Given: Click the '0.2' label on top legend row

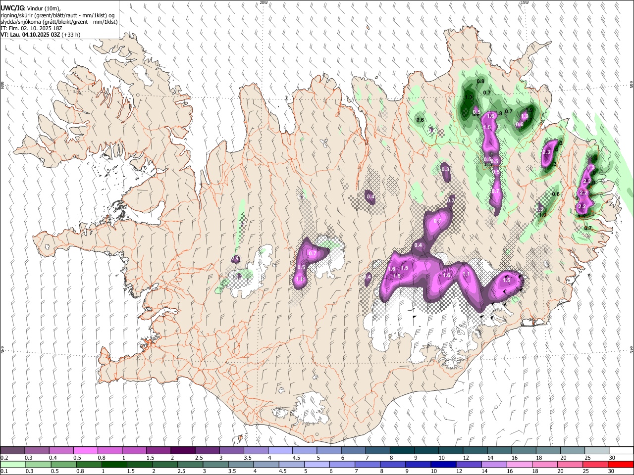Looking at the screenshot, I should coord(4,458).
